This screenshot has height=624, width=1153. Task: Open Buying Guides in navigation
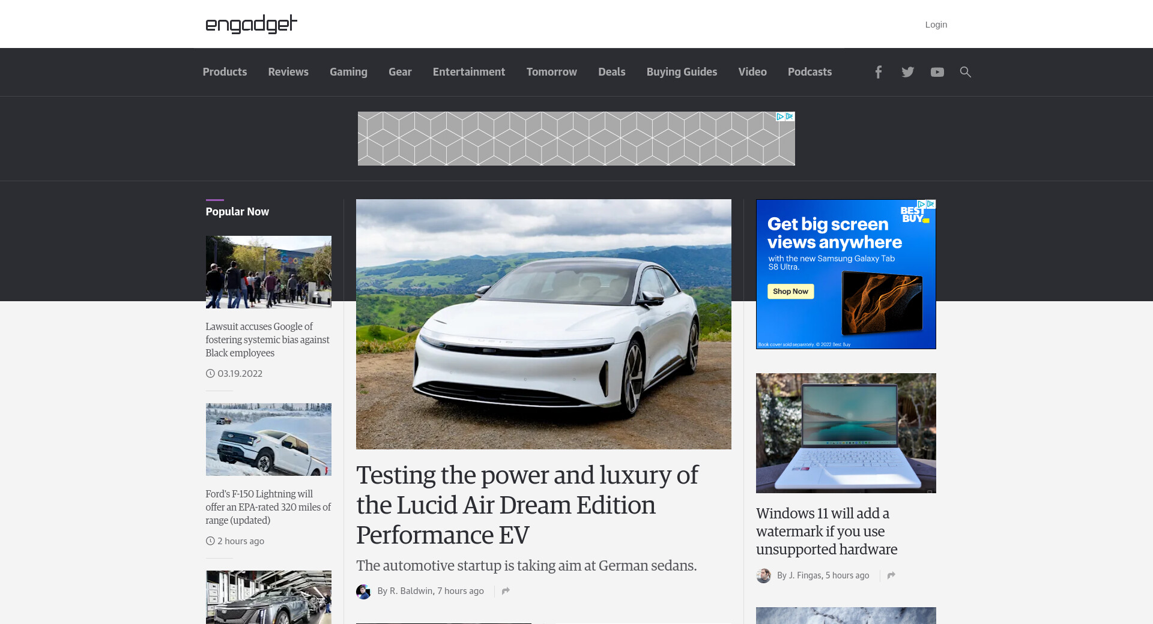coord(682,72)
